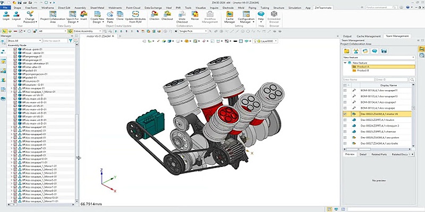Image resolution: width=425 pixels, height=212 pixels.
Task: Open the Single Pick dropdown
Action: [x=193, y=31]
